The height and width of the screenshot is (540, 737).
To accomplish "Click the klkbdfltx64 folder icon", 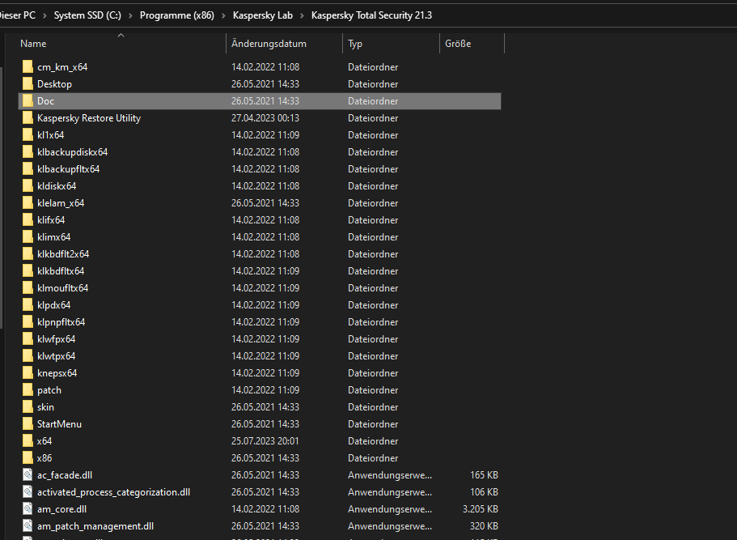I will pos(28,271).
